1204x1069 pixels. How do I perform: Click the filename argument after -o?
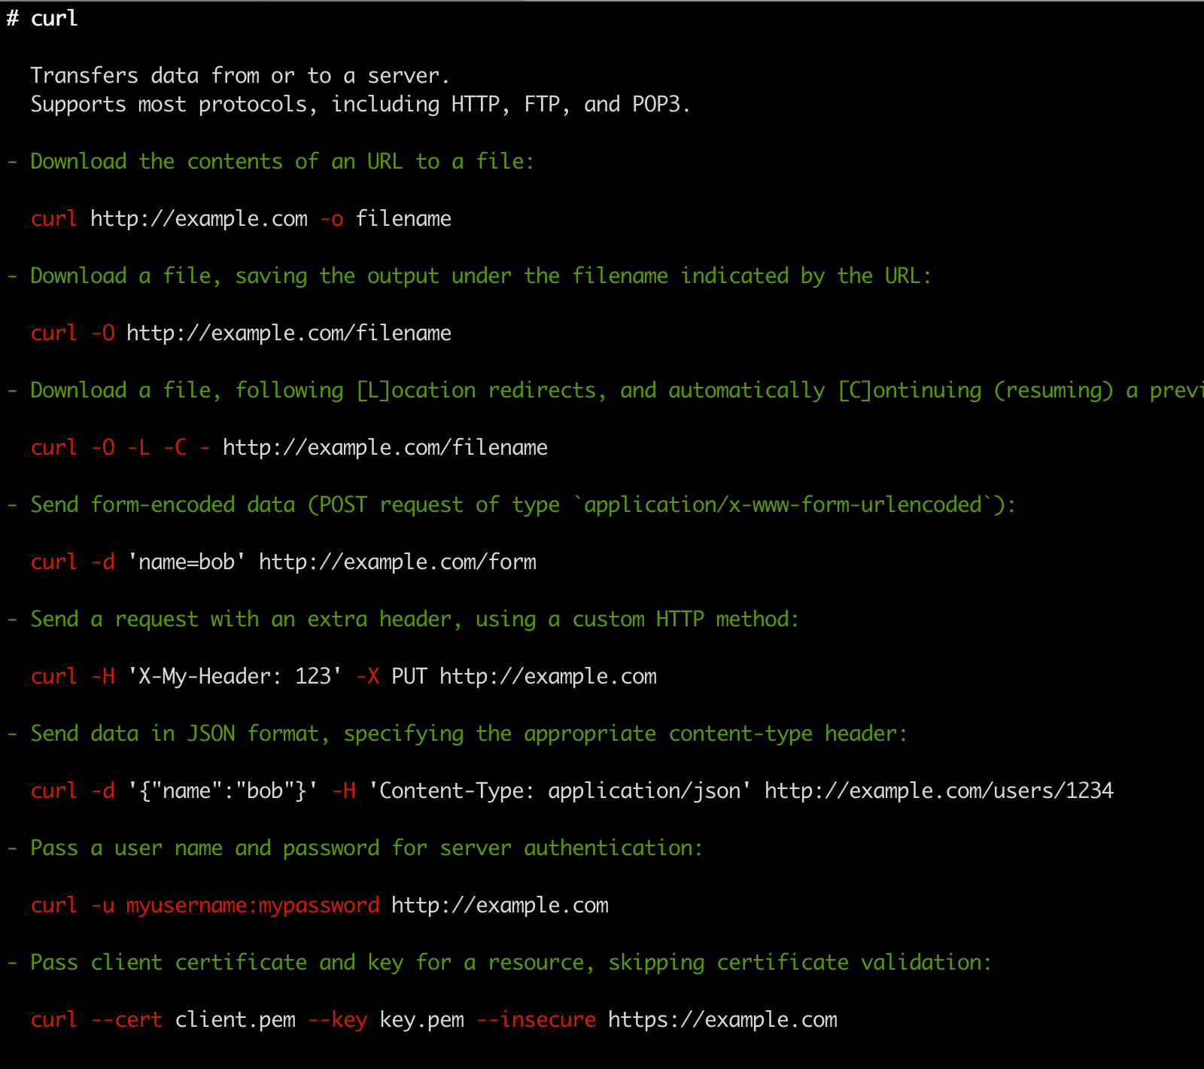click(403, 218)
